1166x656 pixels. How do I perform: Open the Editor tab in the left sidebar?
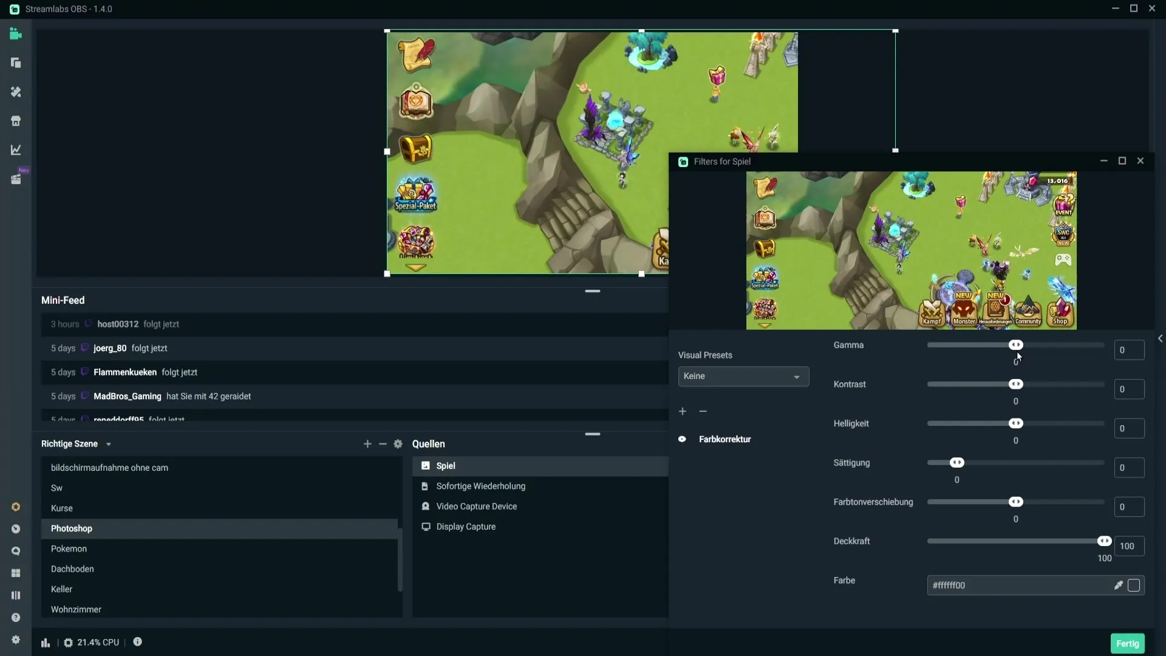coord(16,34)
